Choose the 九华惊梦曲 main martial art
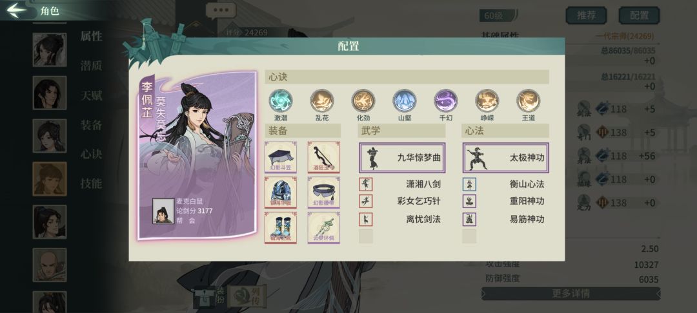Screen dimensions: 697x313 point(402,158)
